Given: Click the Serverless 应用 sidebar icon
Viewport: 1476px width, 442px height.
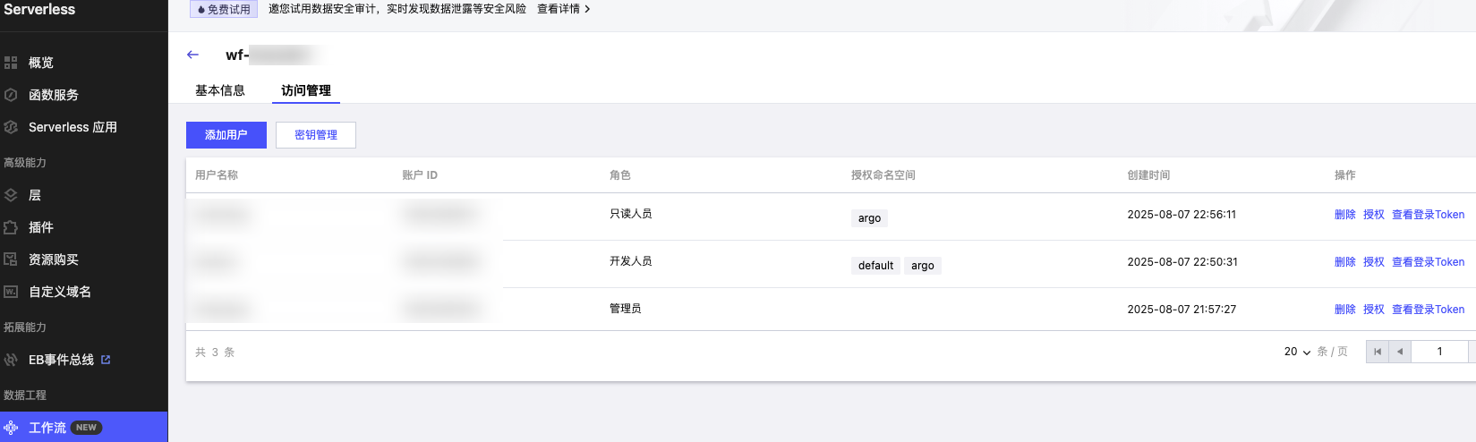Looking at the screenshot, I should 11,127.
